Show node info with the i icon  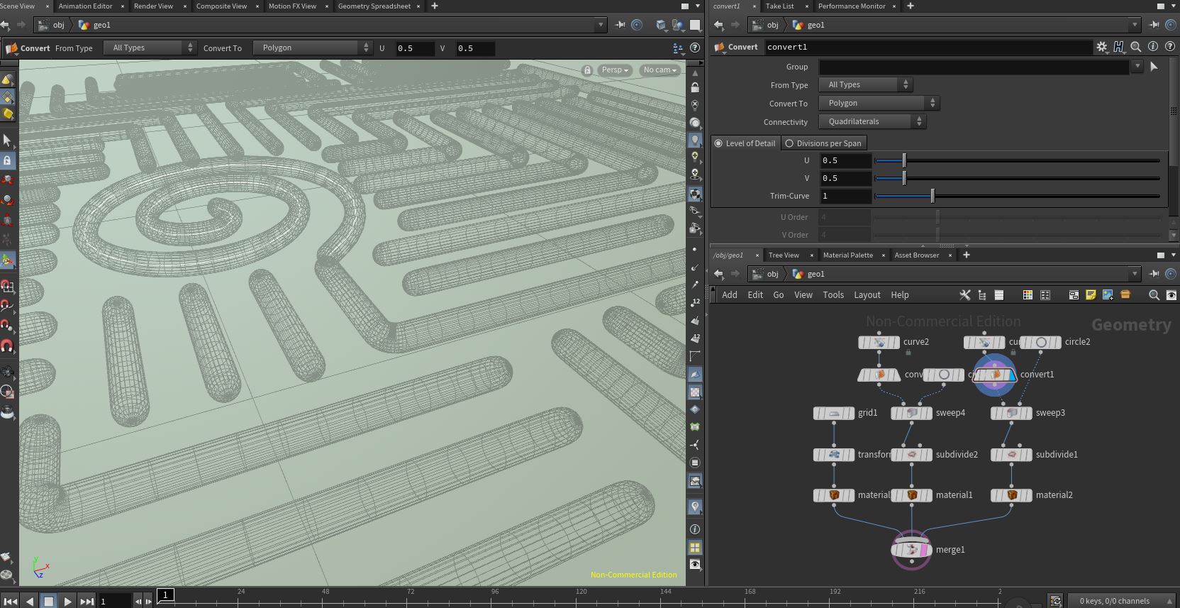pos(1153,47)
